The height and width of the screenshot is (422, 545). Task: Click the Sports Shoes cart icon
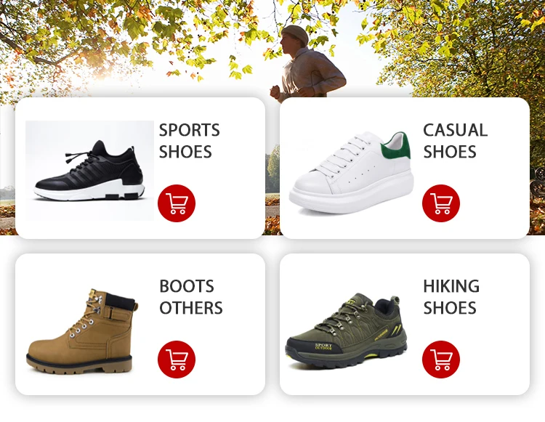177,203
